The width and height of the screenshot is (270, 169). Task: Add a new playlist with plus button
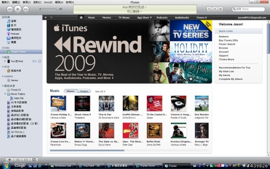pyautogui.click(x=9, y=160)
